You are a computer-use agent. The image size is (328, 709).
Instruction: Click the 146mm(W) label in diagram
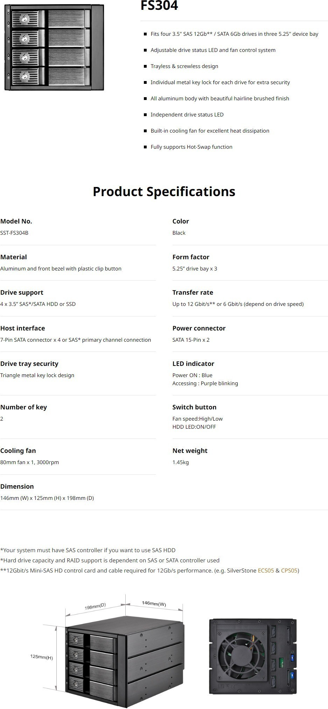[154, 603]
